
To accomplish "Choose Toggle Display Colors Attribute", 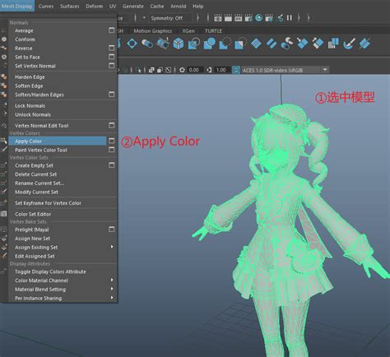I will coord(50,271).
